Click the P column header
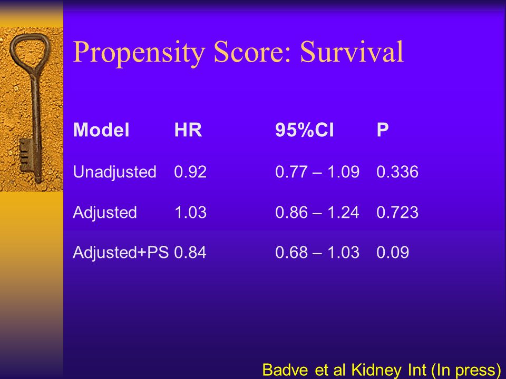This screenshot has height=379, width=506. [383, 130]
